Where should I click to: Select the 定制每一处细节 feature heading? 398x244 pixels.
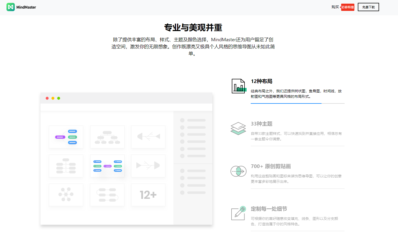point(269,209)
